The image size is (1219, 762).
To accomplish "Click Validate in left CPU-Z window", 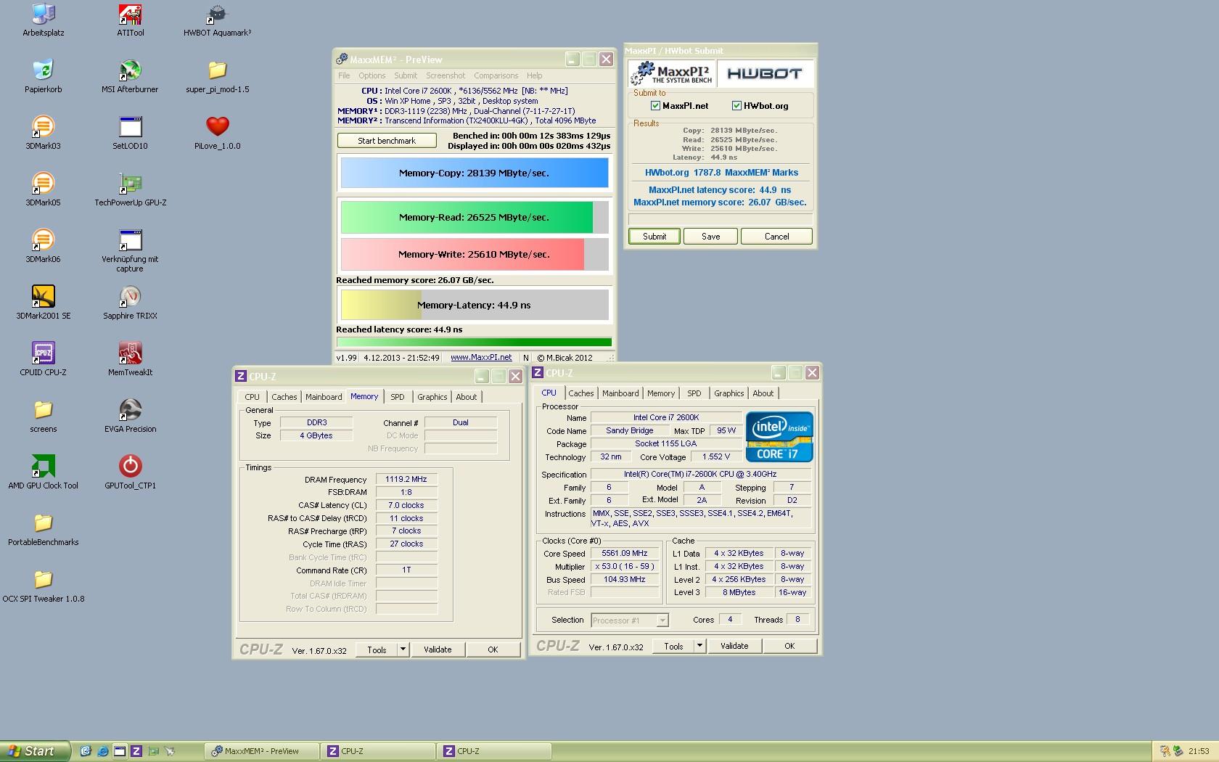I will pyautogui.click(x=438, y=650).
